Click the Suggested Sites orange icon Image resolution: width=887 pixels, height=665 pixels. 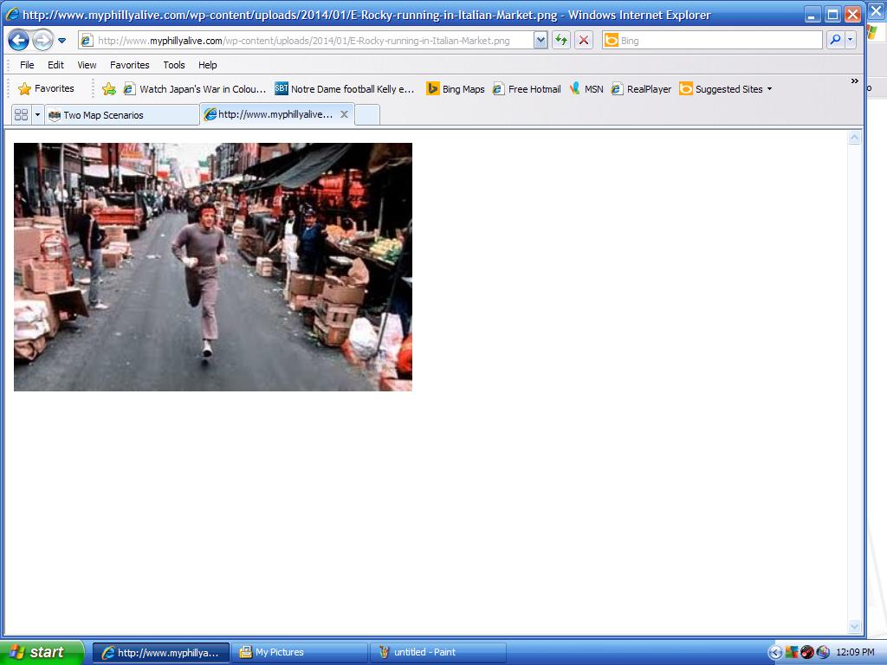coord(686,89)
